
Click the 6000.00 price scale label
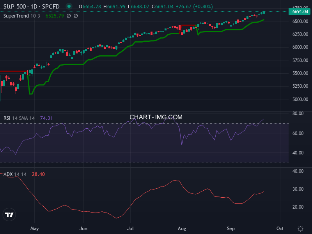(x=300, y=47)
